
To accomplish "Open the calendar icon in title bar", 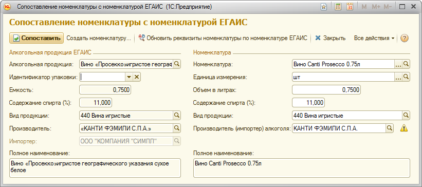I will (x=350, y=7).
